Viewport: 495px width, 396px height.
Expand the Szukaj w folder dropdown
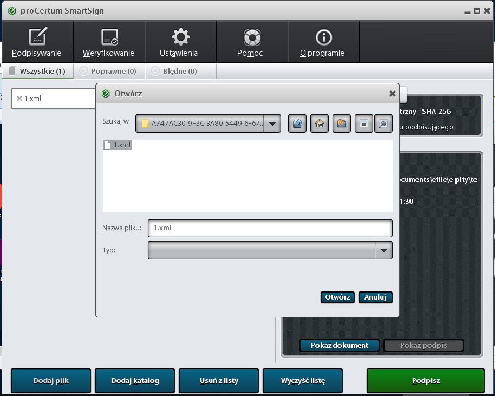[272, 124]
